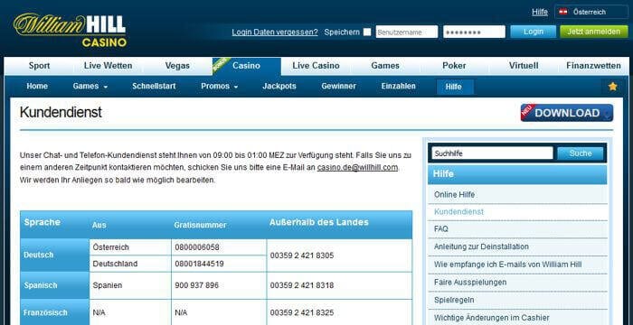Click the William Hill Casino logo
The height and width of the screenshot is (325, 633).
tap(70, 30)
